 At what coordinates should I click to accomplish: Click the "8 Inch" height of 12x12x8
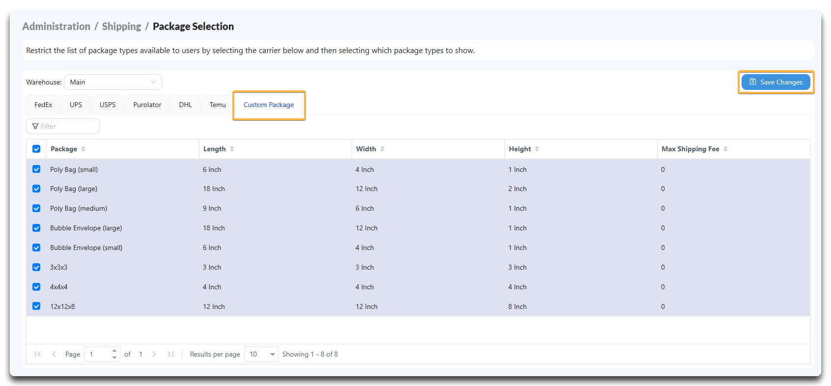pos(517,306)
